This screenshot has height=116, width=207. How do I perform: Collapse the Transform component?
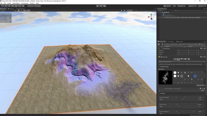(x=158, y=49)
